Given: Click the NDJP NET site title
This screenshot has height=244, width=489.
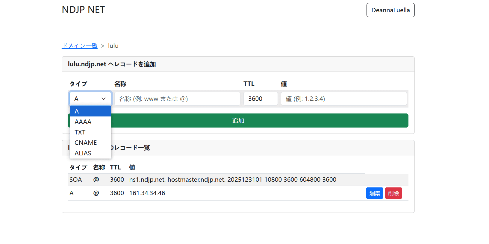Looking at the screenshot, I should pyautogui.click(x=83, y=10).
